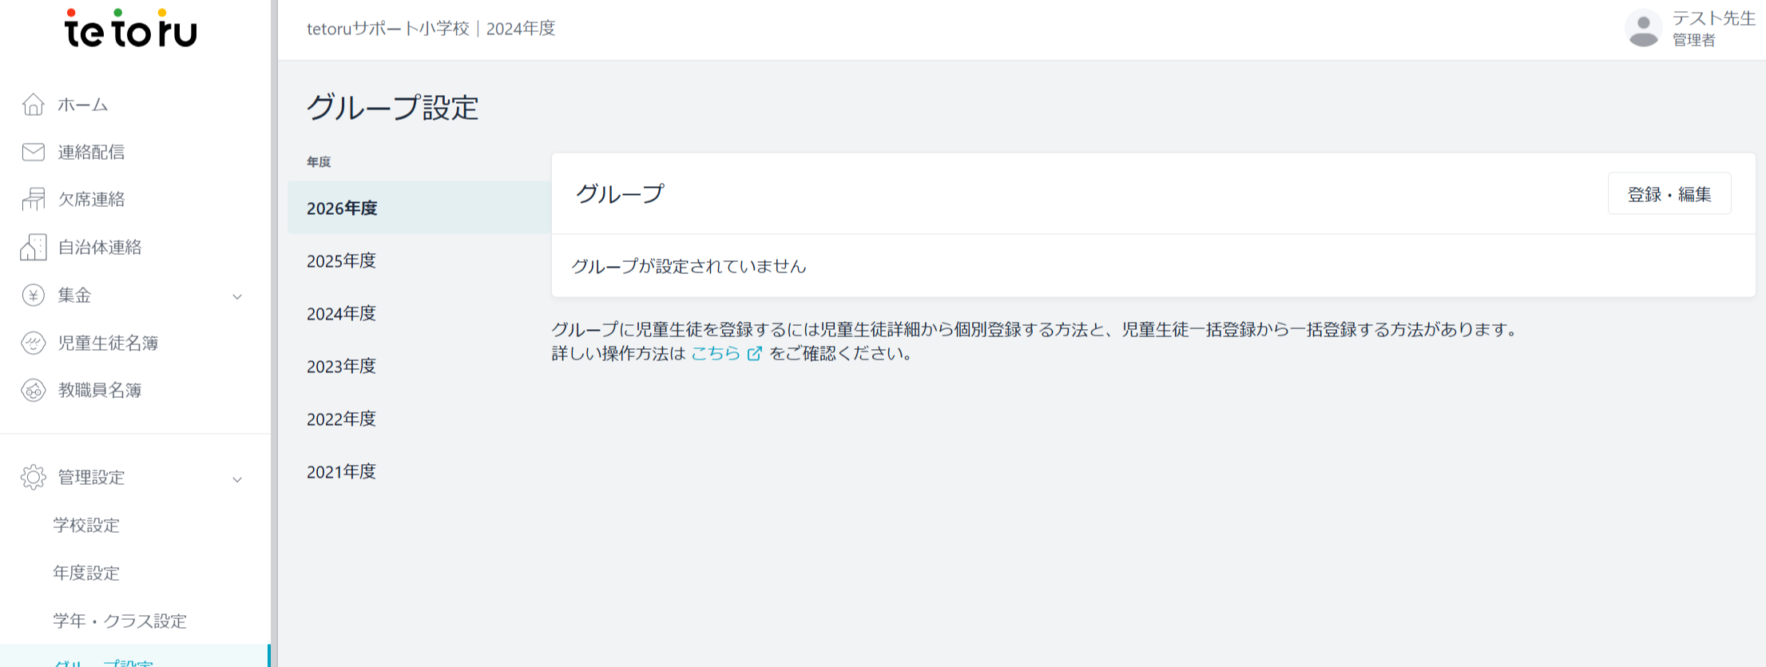Screen dimensions: 1766x667
Task: Follow the こちら help link
Action: (716, 353)
